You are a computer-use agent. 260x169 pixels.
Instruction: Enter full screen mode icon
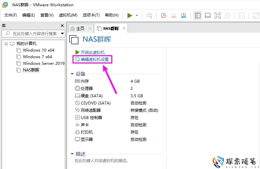[218, 16]
